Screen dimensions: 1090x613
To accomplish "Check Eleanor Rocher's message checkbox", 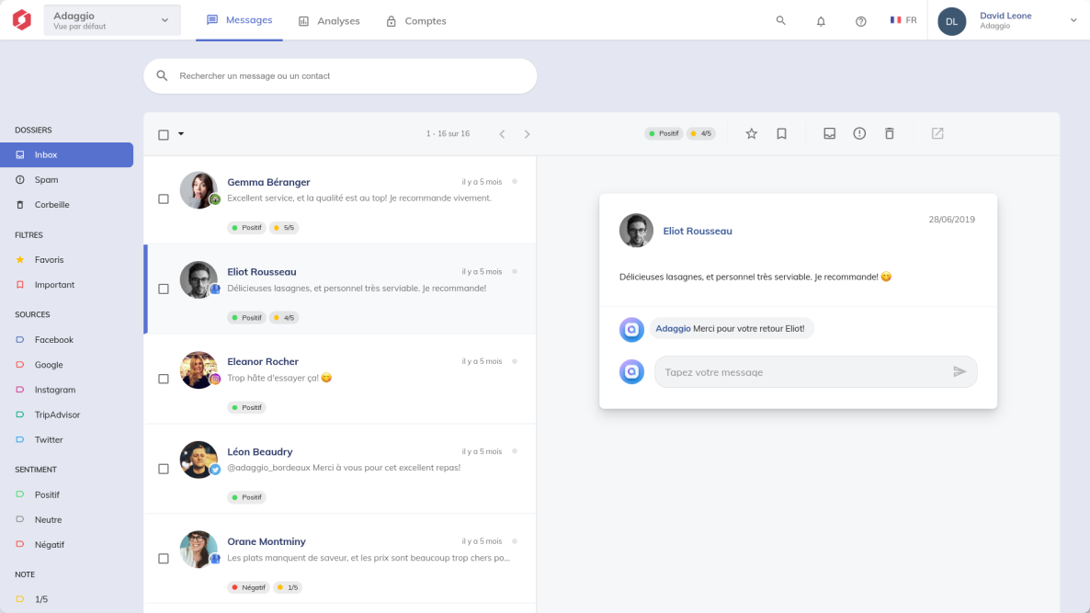I will [x=164, y=379].
